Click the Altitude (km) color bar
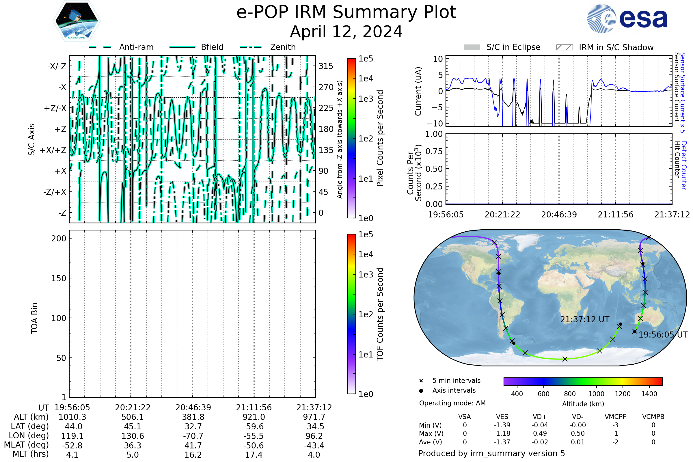 (x=583, y=381)
